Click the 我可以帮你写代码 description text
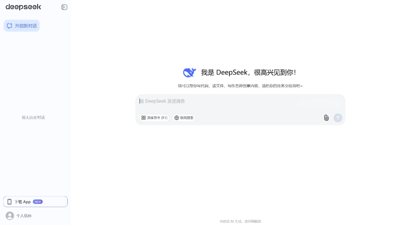The image size is (404, 227). tap(240, 86)
